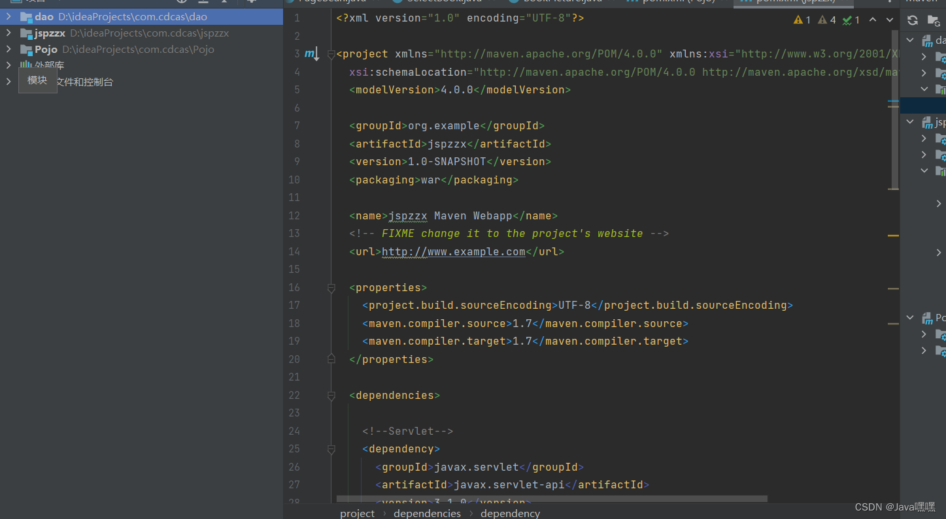Click dao module folder icon
This screenshot has height=519, width=946.
click(x=26, y=17)
